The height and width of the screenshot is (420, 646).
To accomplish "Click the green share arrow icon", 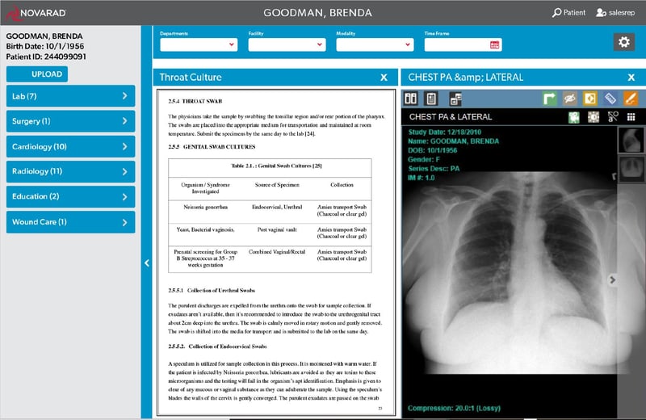I will pyautogui.click(x=549, y=99).
